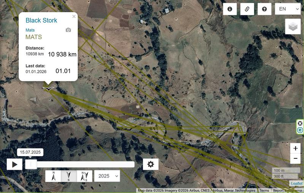Screen dimensions: 304x193
Task: Open the Leaflet attribution link
Action: 297,183
